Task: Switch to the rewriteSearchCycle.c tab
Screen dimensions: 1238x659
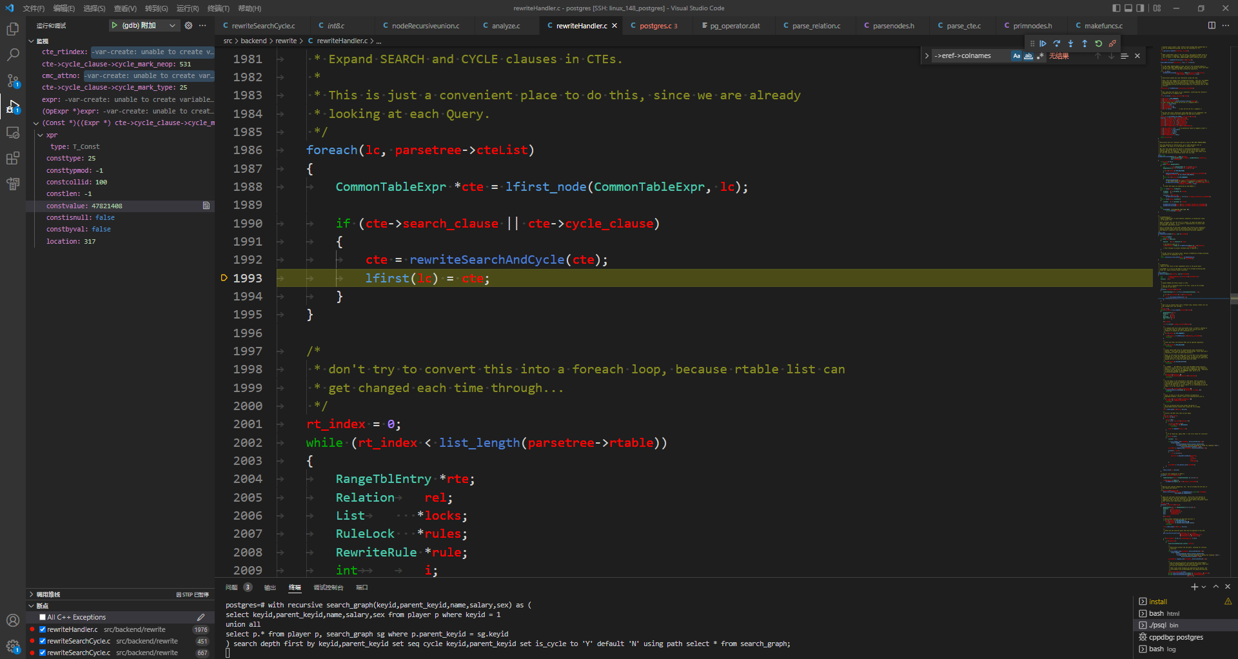Action: (263, 26)
